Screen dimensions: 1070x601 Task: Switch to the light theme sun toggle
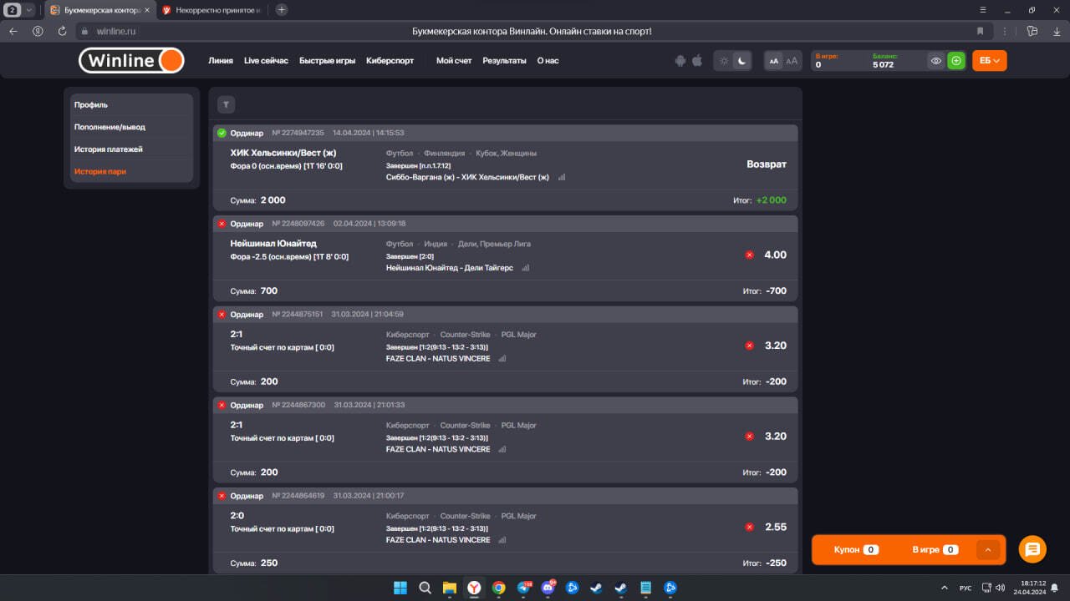click(x=724, y=61)
